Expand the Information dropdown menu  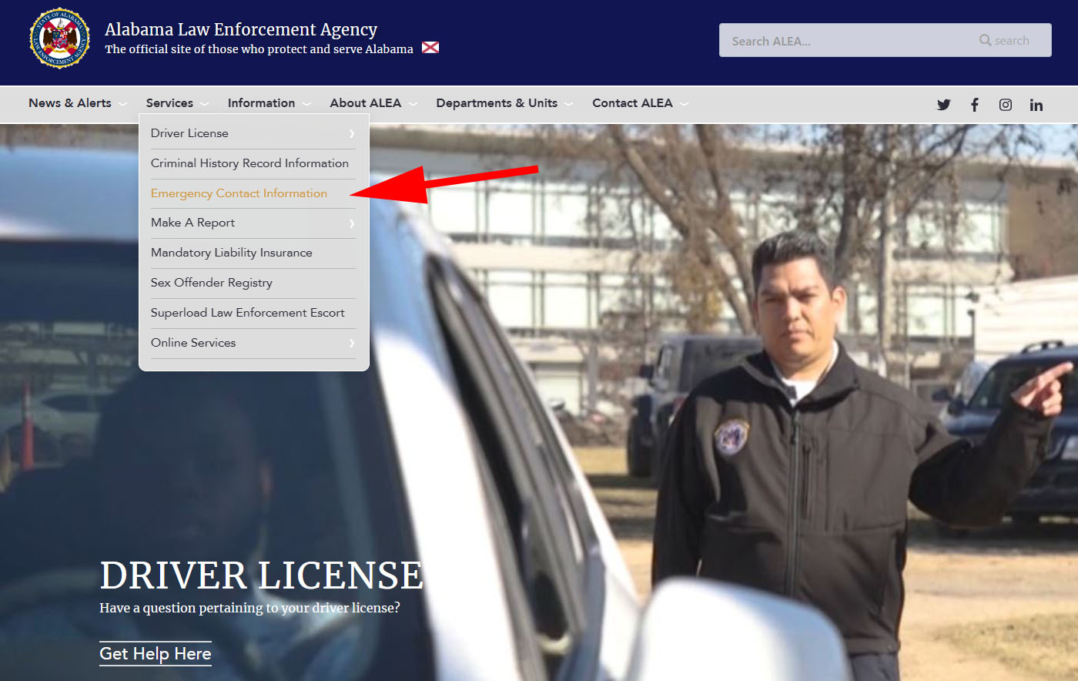261,103
